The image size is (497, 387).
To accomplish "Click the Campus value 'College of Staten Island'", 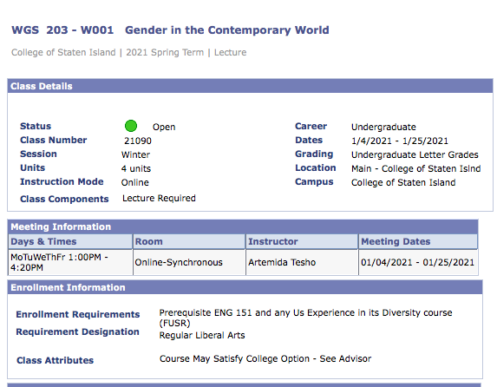I will coord(403,183).
